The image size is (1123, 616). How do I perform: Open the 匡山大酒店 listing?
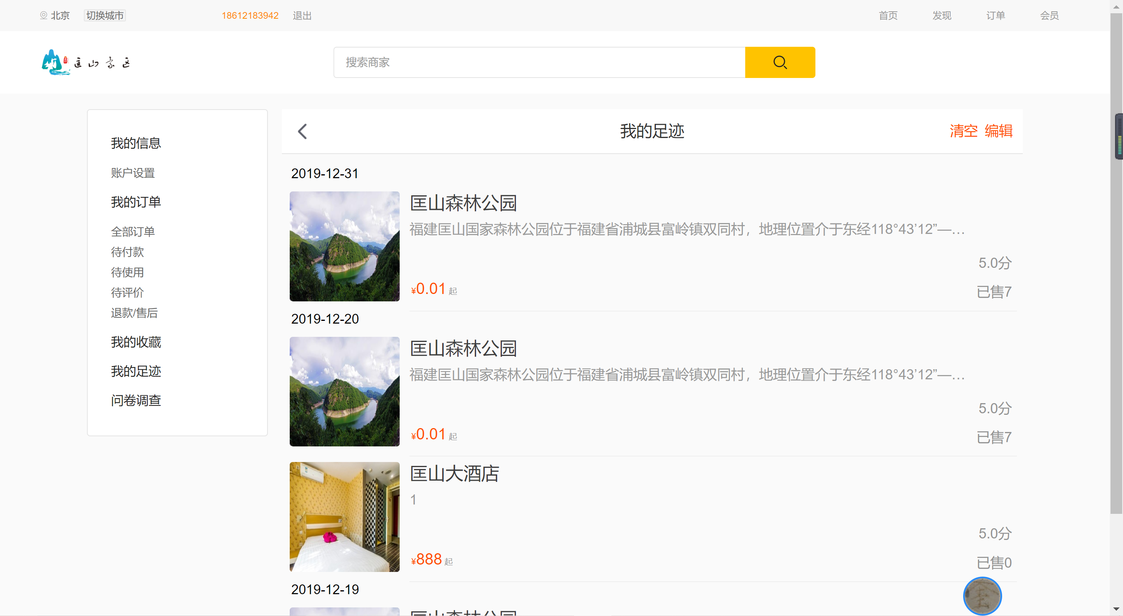pyautogui.click(x=455, y=474)
